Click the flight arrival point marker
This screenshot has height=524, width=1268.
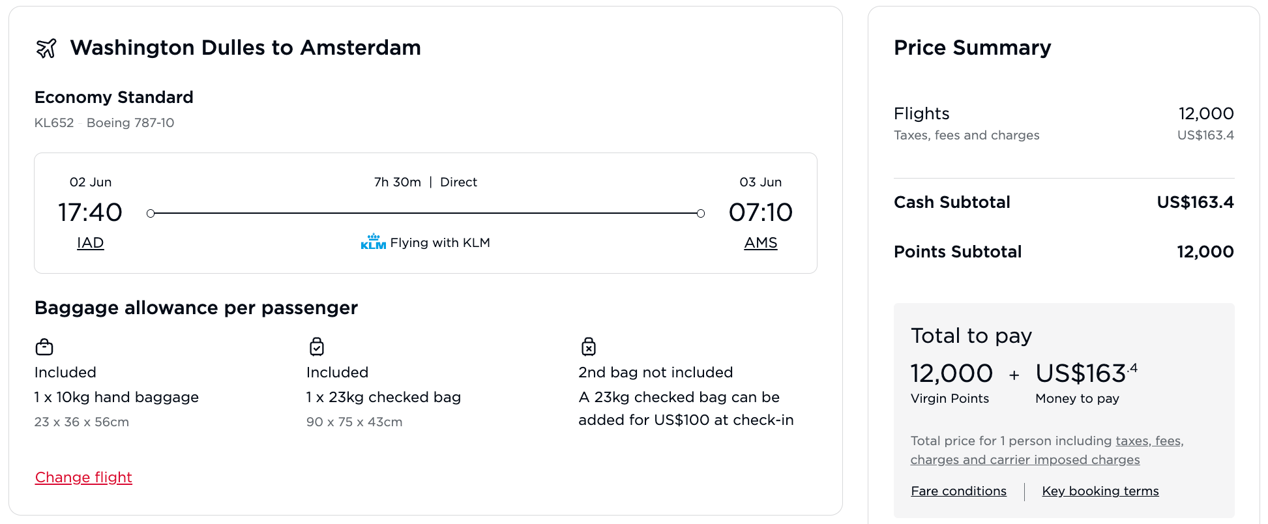click(701, 213)
